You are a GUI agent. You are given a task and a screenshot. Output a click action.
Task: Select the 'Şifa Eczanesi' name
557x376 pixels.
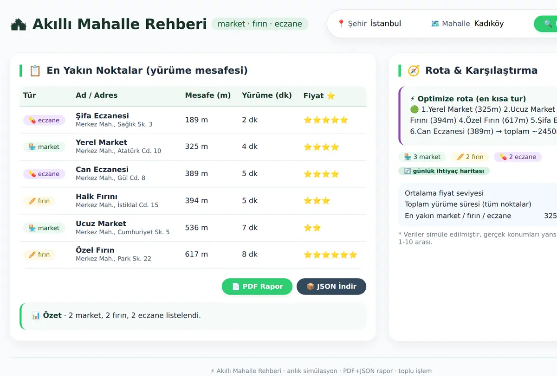102,116
